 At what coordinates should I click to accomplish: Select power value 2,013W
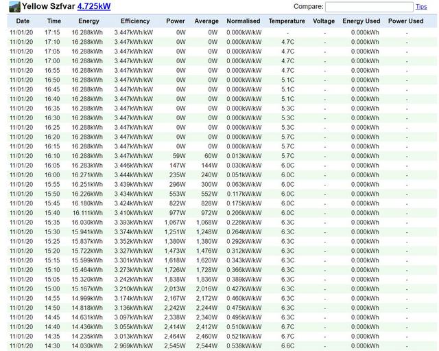[x=175, y=289]
